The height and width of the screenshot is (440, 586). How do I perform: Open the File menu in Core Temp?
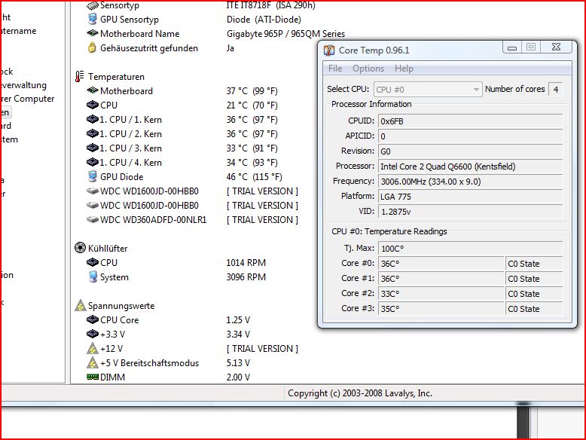(x=335, y=69)
